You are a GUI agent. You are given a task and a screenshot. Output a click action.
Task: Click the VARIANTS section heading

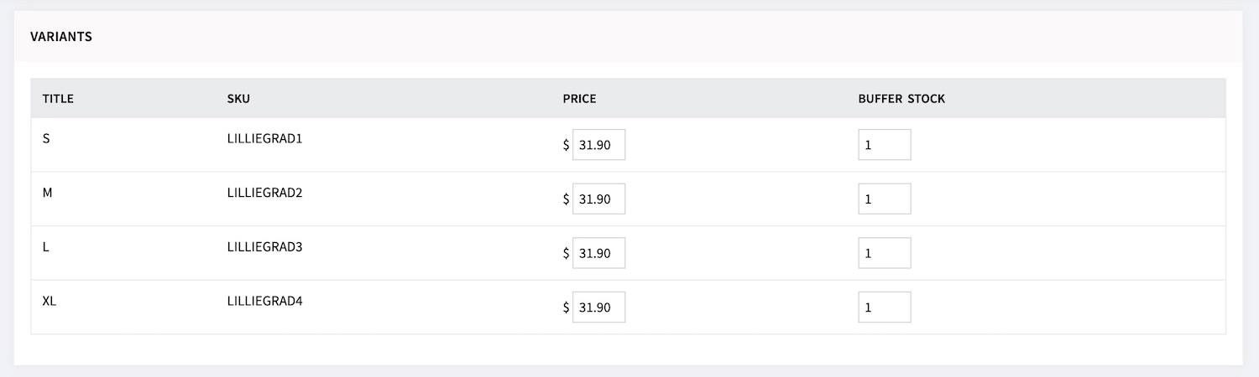[61, 37]
